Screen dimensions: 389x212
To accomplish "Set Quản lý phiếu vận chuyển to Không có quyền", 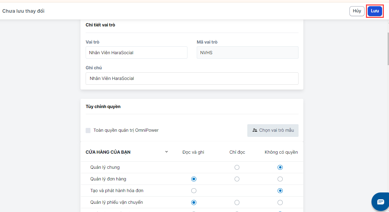I will [x=280, y=202].
